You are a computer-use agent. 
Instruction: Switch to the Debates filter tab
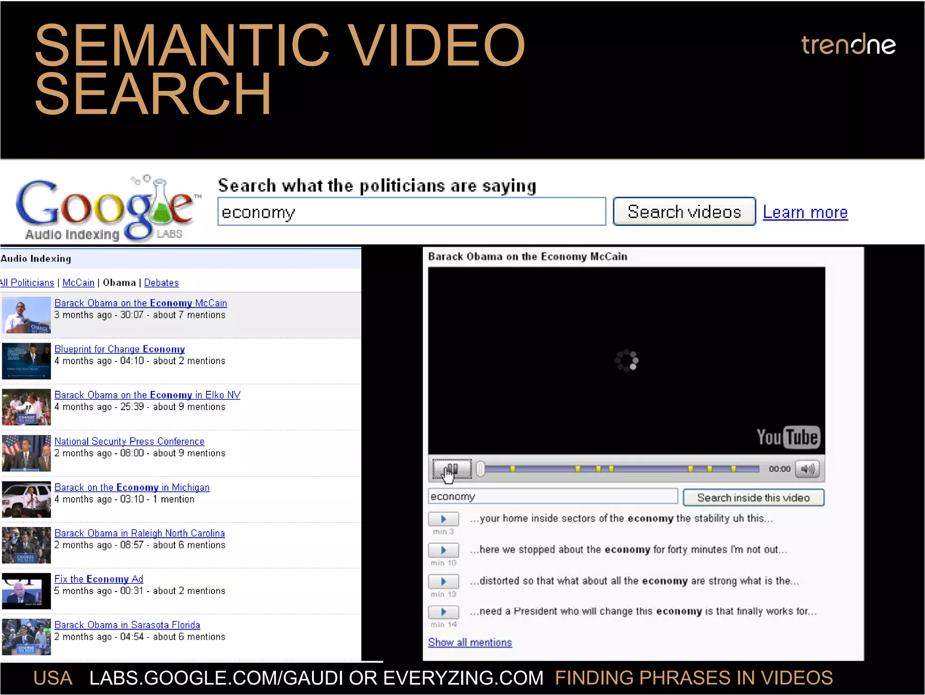(161, 283)
